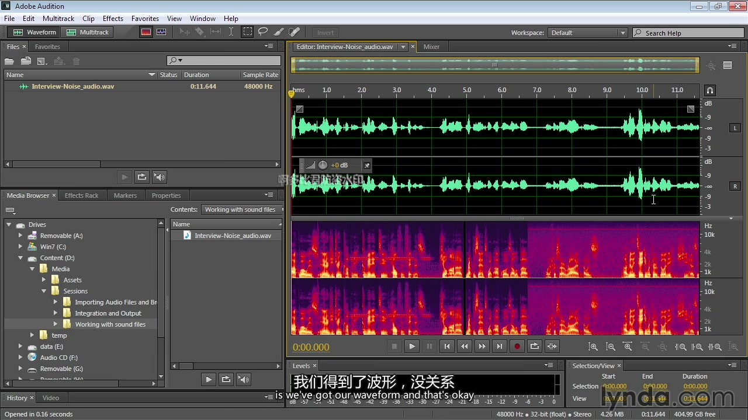
Task: Switch to the Mixer tab
Action: pyautogui.click(x=431, y=47)
